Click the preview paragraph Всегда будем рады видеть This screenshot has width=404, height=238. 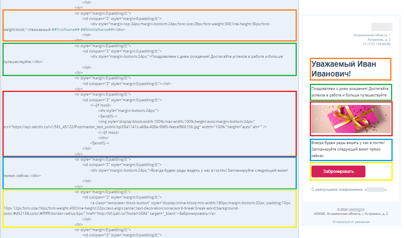pyautogui.click(x=348, y=149)
